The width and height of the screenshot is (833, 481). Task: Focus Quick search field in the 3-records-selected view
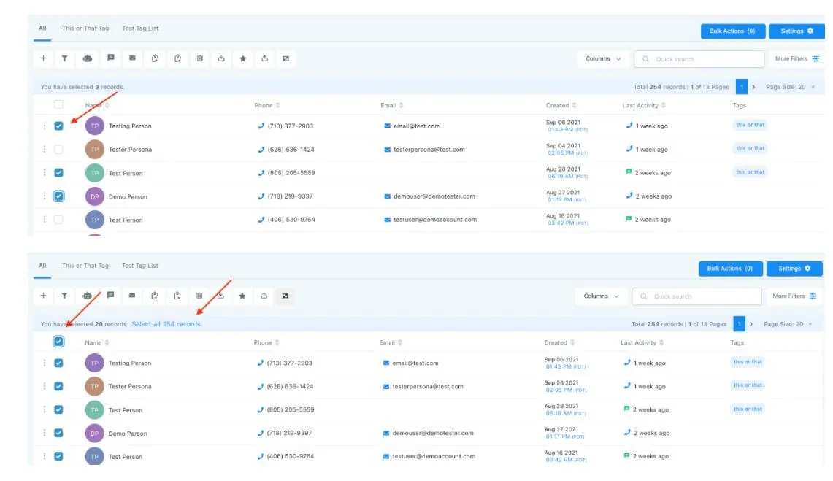[699, 59]
